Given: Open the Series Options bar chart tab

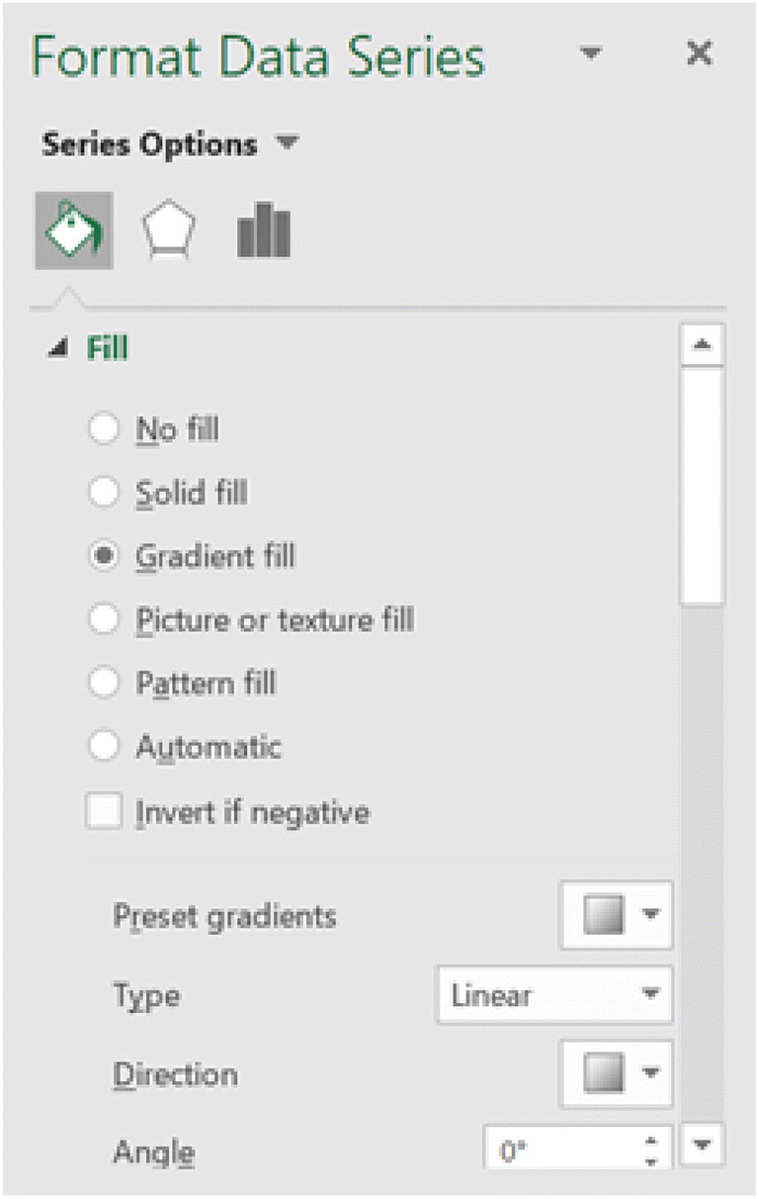Looking at the screenshot, I should (264, 231).
